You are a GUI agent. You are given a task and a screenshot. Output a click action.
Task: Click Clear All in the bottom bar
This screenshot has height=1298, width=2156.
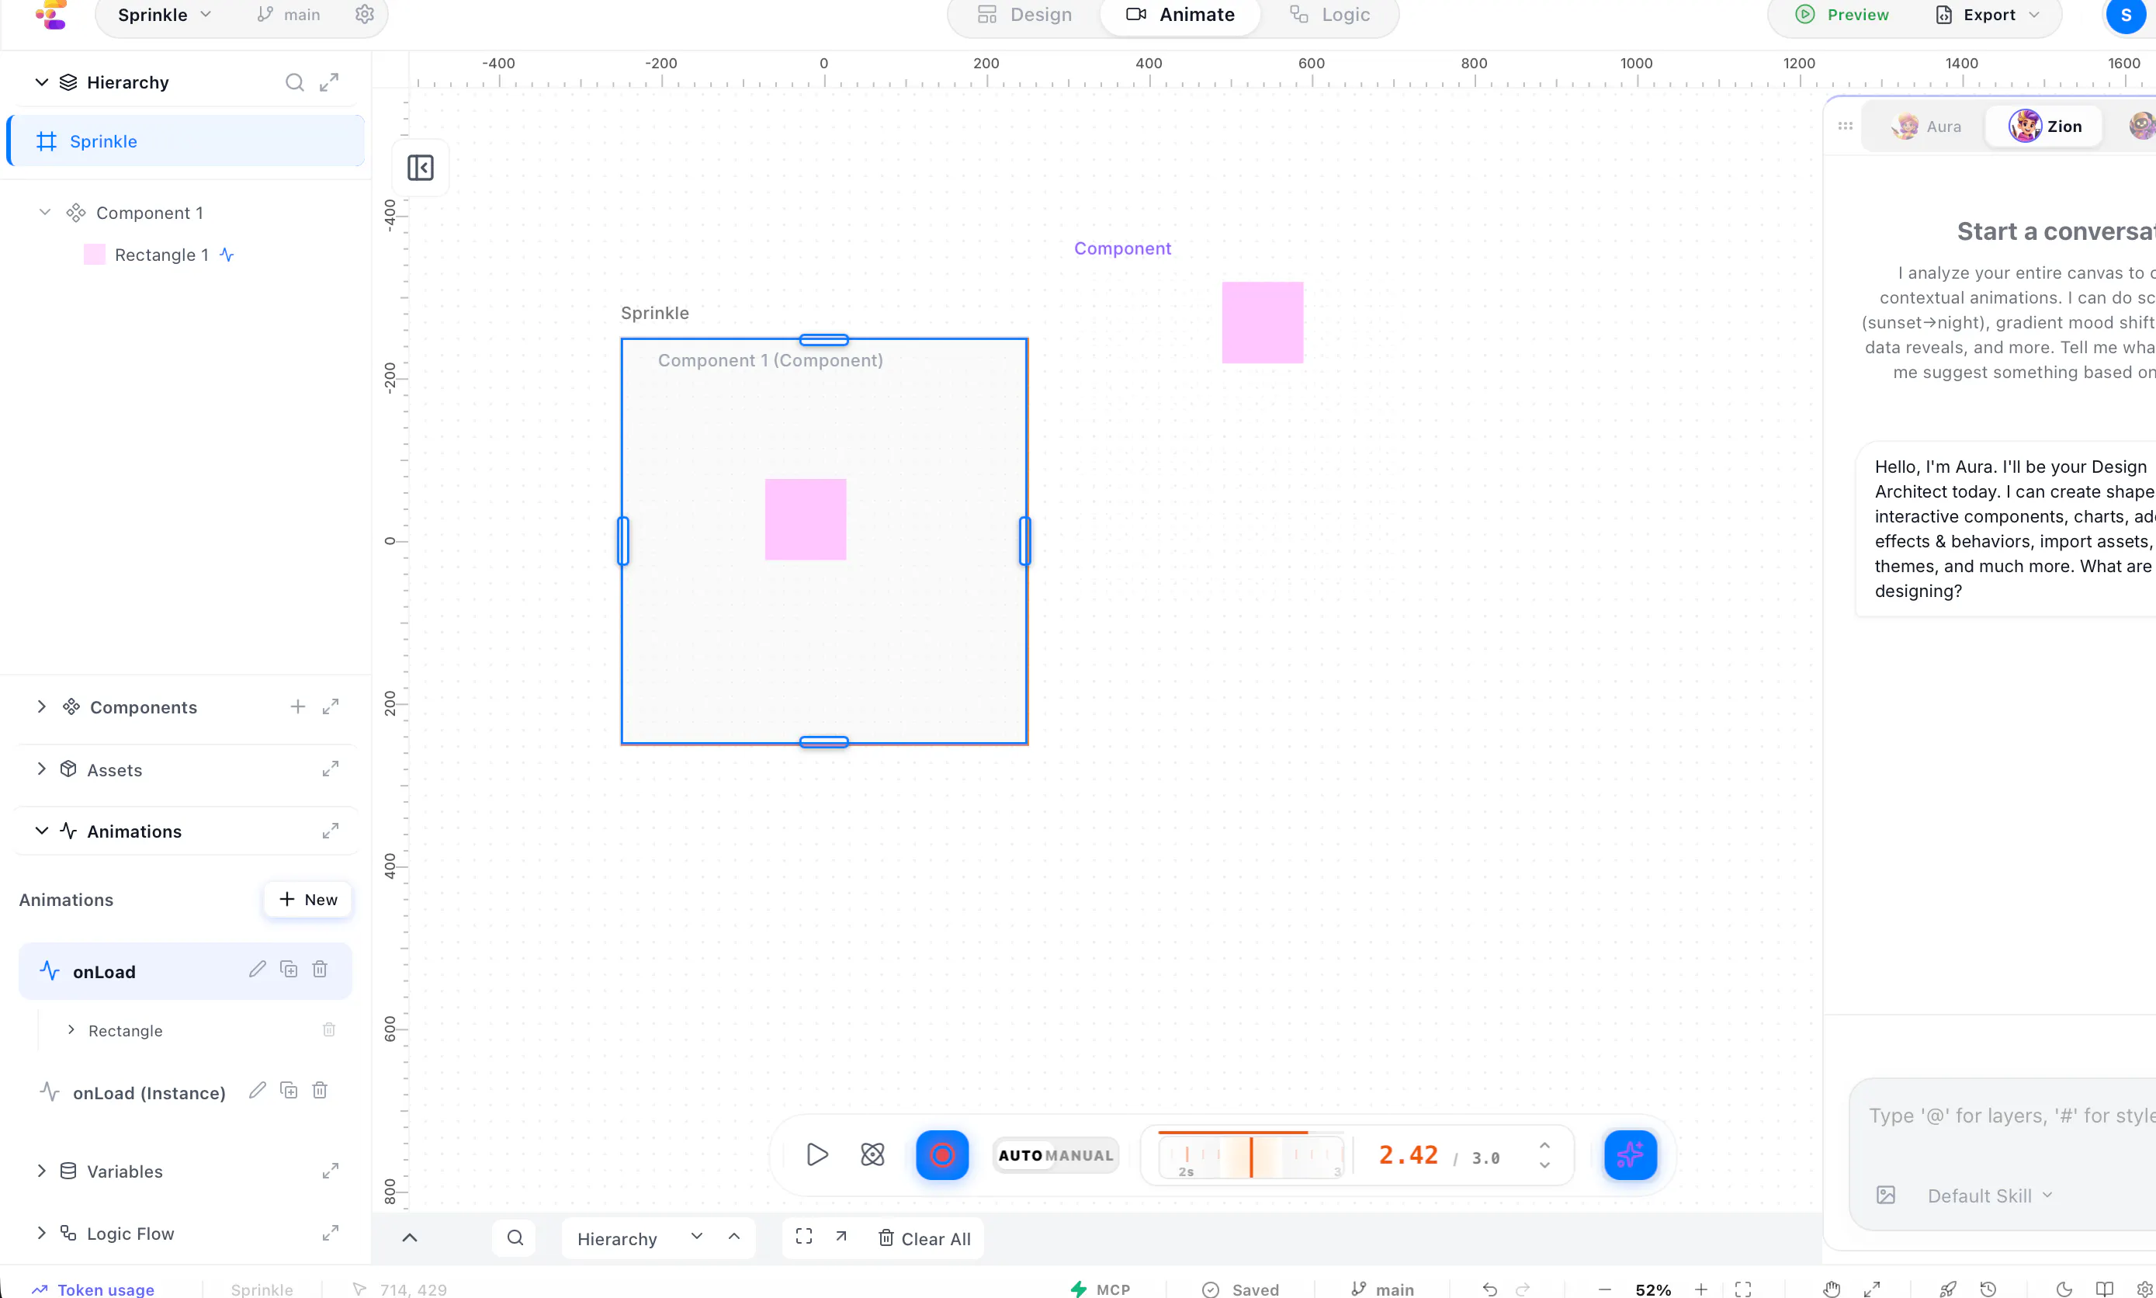[x=924, y=1238]
